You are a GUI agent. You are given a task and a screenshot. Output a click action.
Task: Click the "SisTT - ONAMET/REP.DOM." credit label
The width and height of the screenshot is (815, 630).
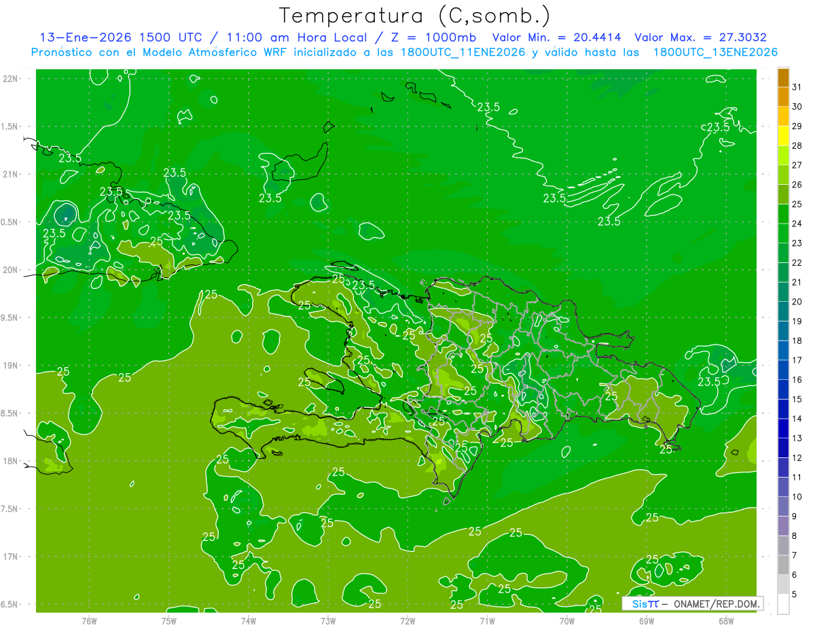[692, 603]
